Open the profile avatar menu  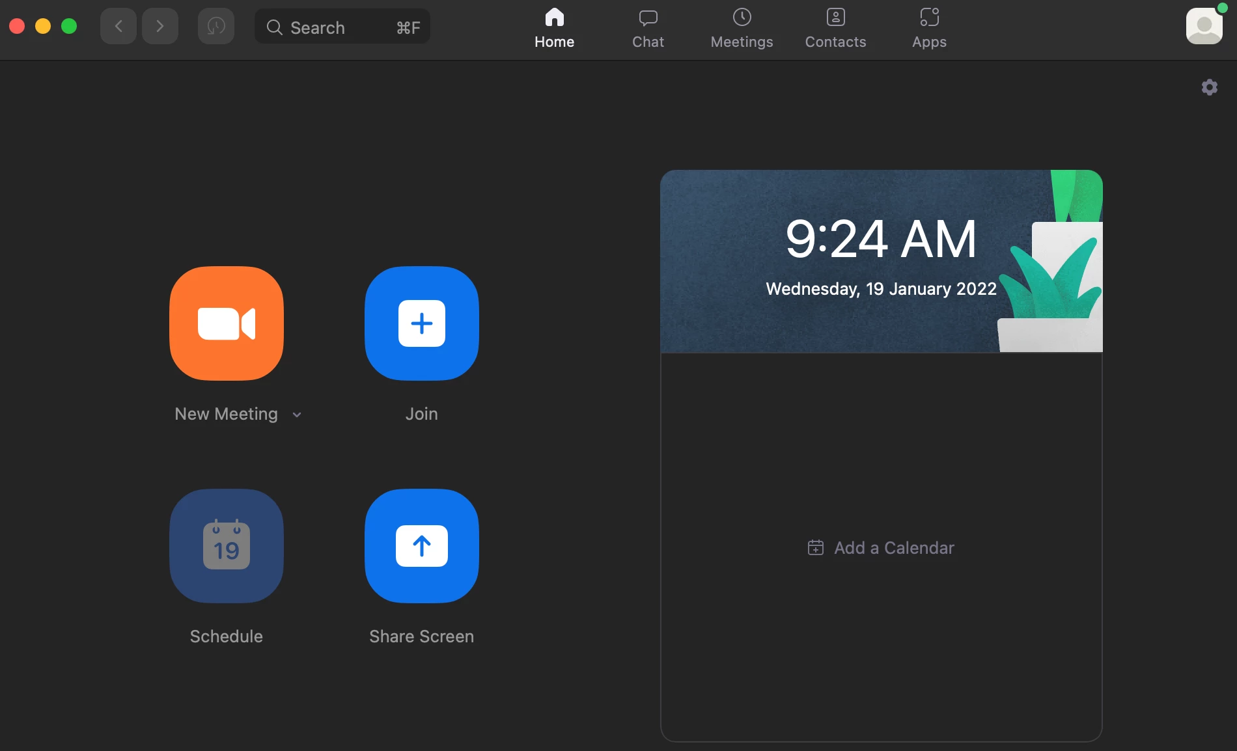[1204, 26]
